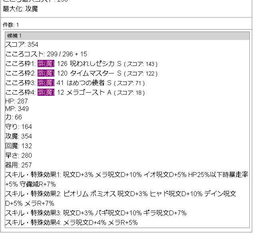Screen dimensions: 257x234
Task: Click the 紫(魔) tag in こころ枠4
Action: (x=46, y=92)
